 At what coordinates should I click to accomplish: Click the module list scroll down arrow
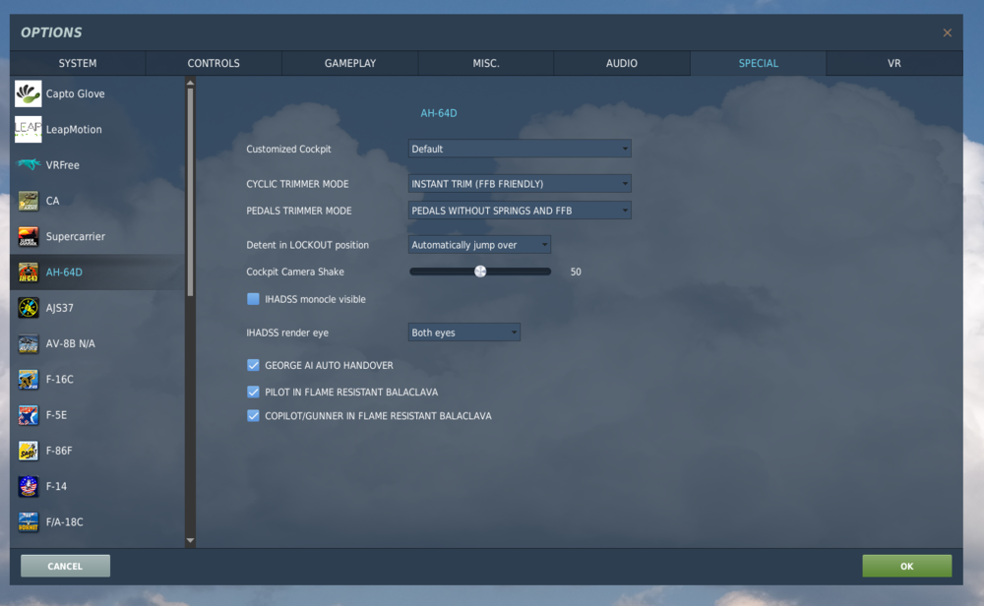pos(190,540)
